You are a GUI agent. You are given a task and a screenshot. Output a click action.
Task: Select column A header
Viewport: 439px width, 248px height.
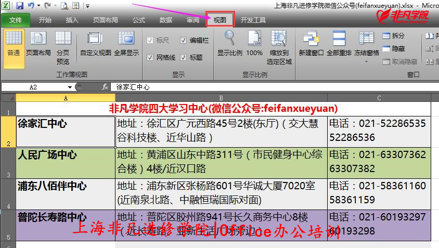[66, 98]
